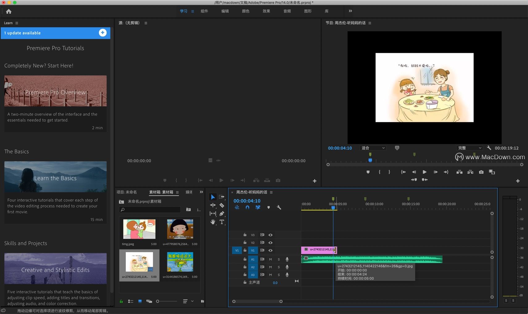528x314 pixels.
Task: Open the Learn panel menu
Action: (x=17, y=23)
